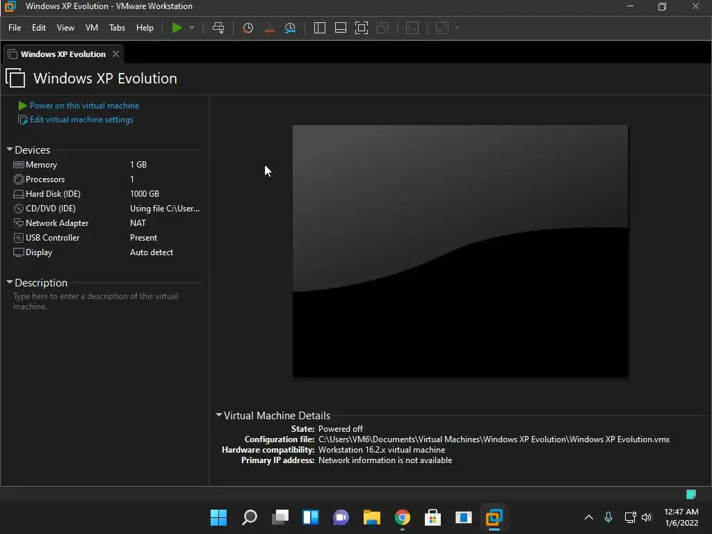The width and height of the screenshot is (712, 534).
Task: Select the Display device row
Action: pos(106,252)
